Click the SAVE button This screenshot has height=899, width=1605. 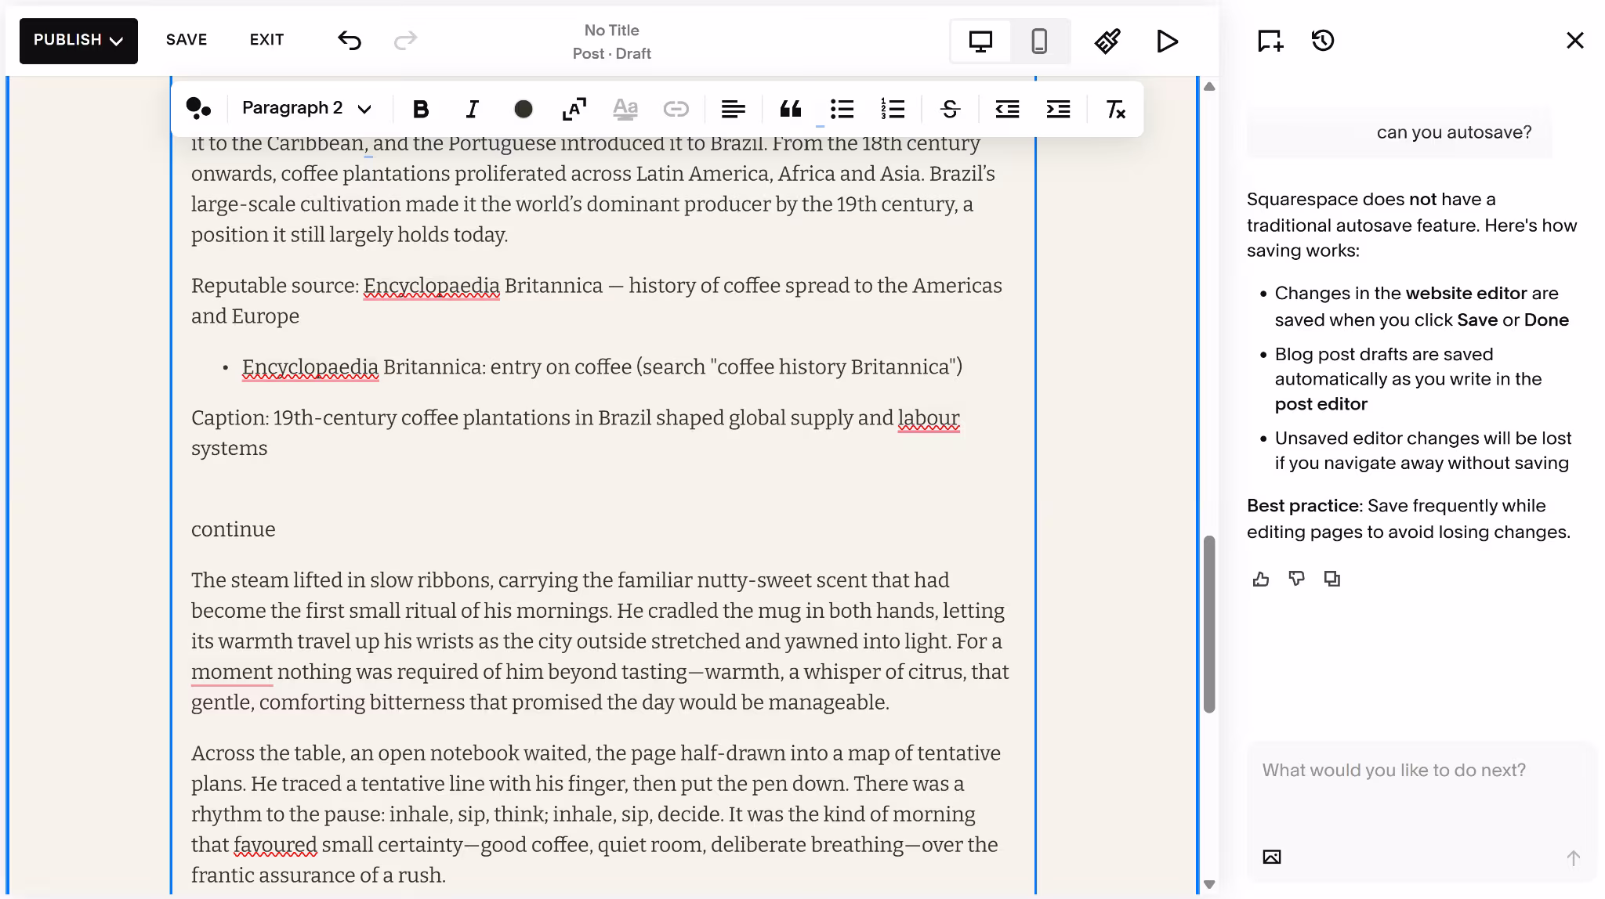tap(187, 40)
